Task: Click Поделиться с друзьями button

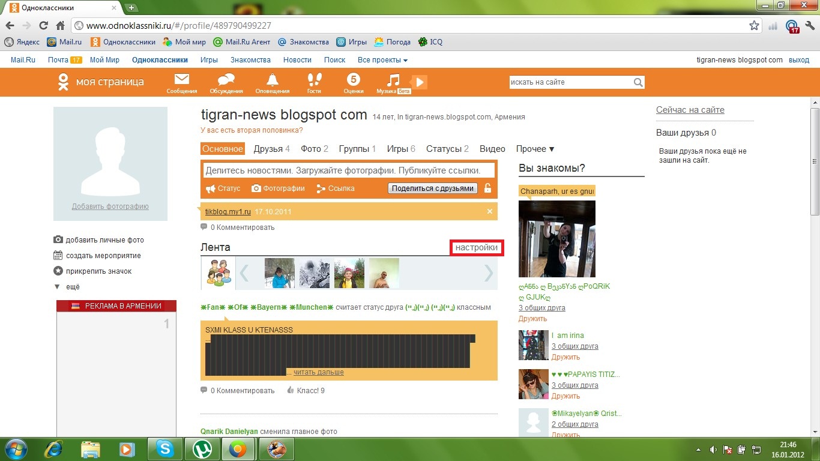Action: coord(433,188)
